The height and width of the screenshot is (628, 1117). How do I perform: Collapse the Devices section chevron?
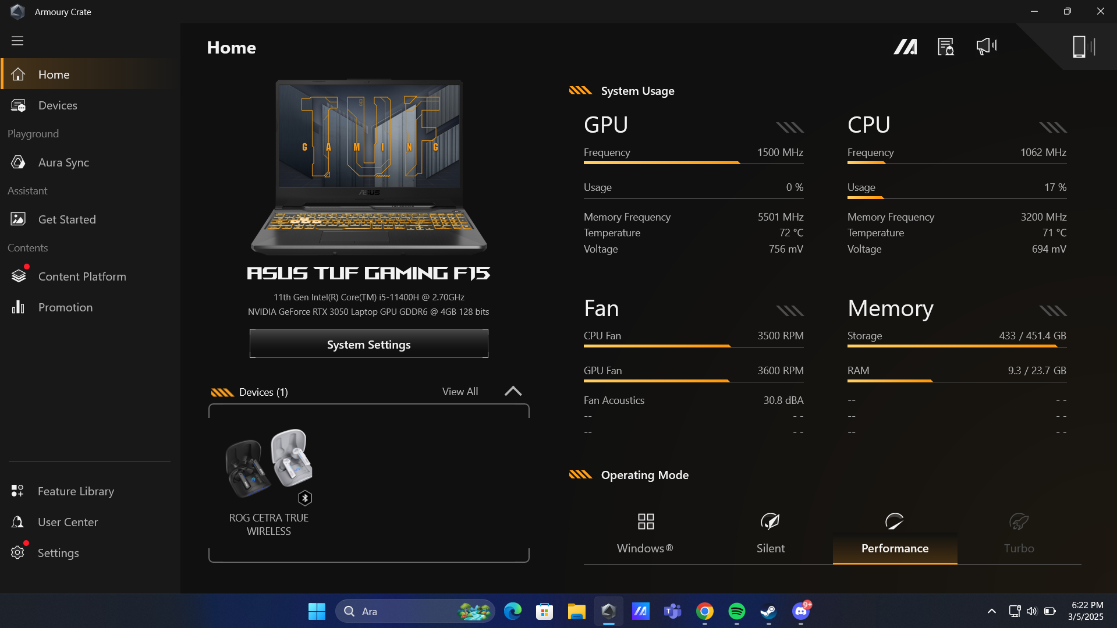(x=513, y=391)
